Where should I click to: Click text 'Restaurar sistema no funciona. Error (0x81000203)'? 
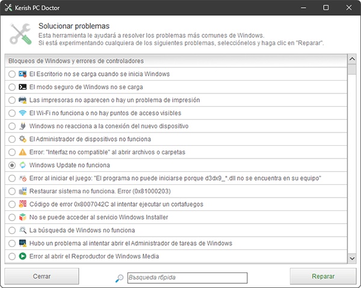pos(100,192)
